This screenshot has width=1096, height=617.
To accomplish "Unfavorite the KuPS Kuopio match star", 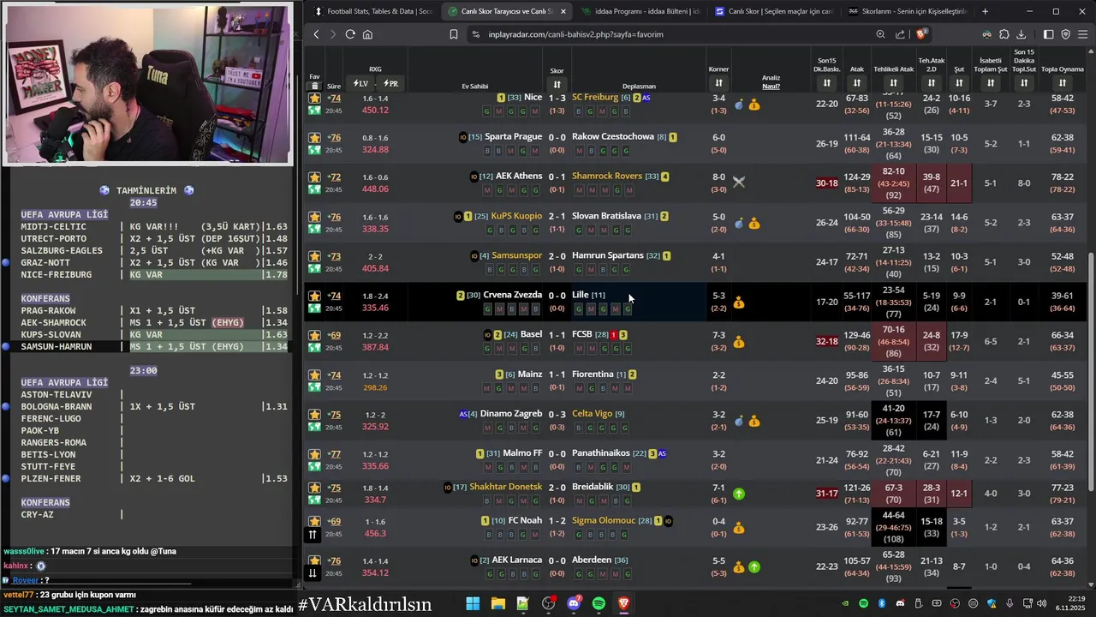I will click(x=314, y=217).
